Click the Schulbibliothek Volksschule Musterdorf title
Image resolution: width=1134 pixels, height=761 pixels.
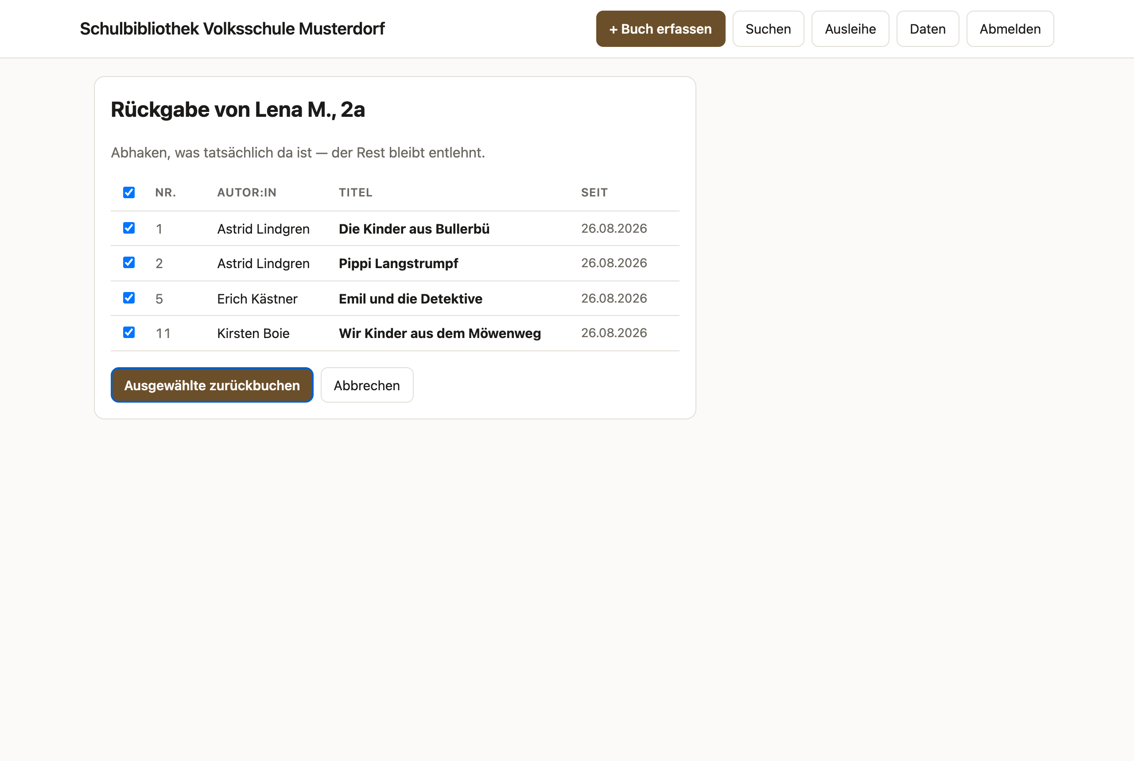232,29
